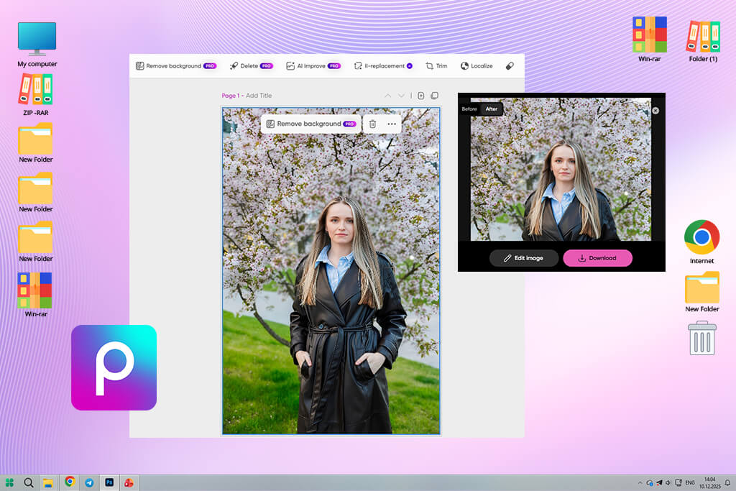Select the II-replacement tool
The height and width of the screenshot is (491, 736).
tap(383, 65)
